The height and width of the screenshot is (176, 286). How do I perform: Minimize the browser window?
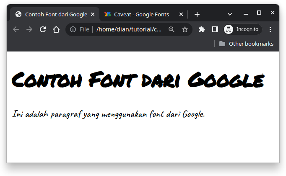click(x=245, y=14)
